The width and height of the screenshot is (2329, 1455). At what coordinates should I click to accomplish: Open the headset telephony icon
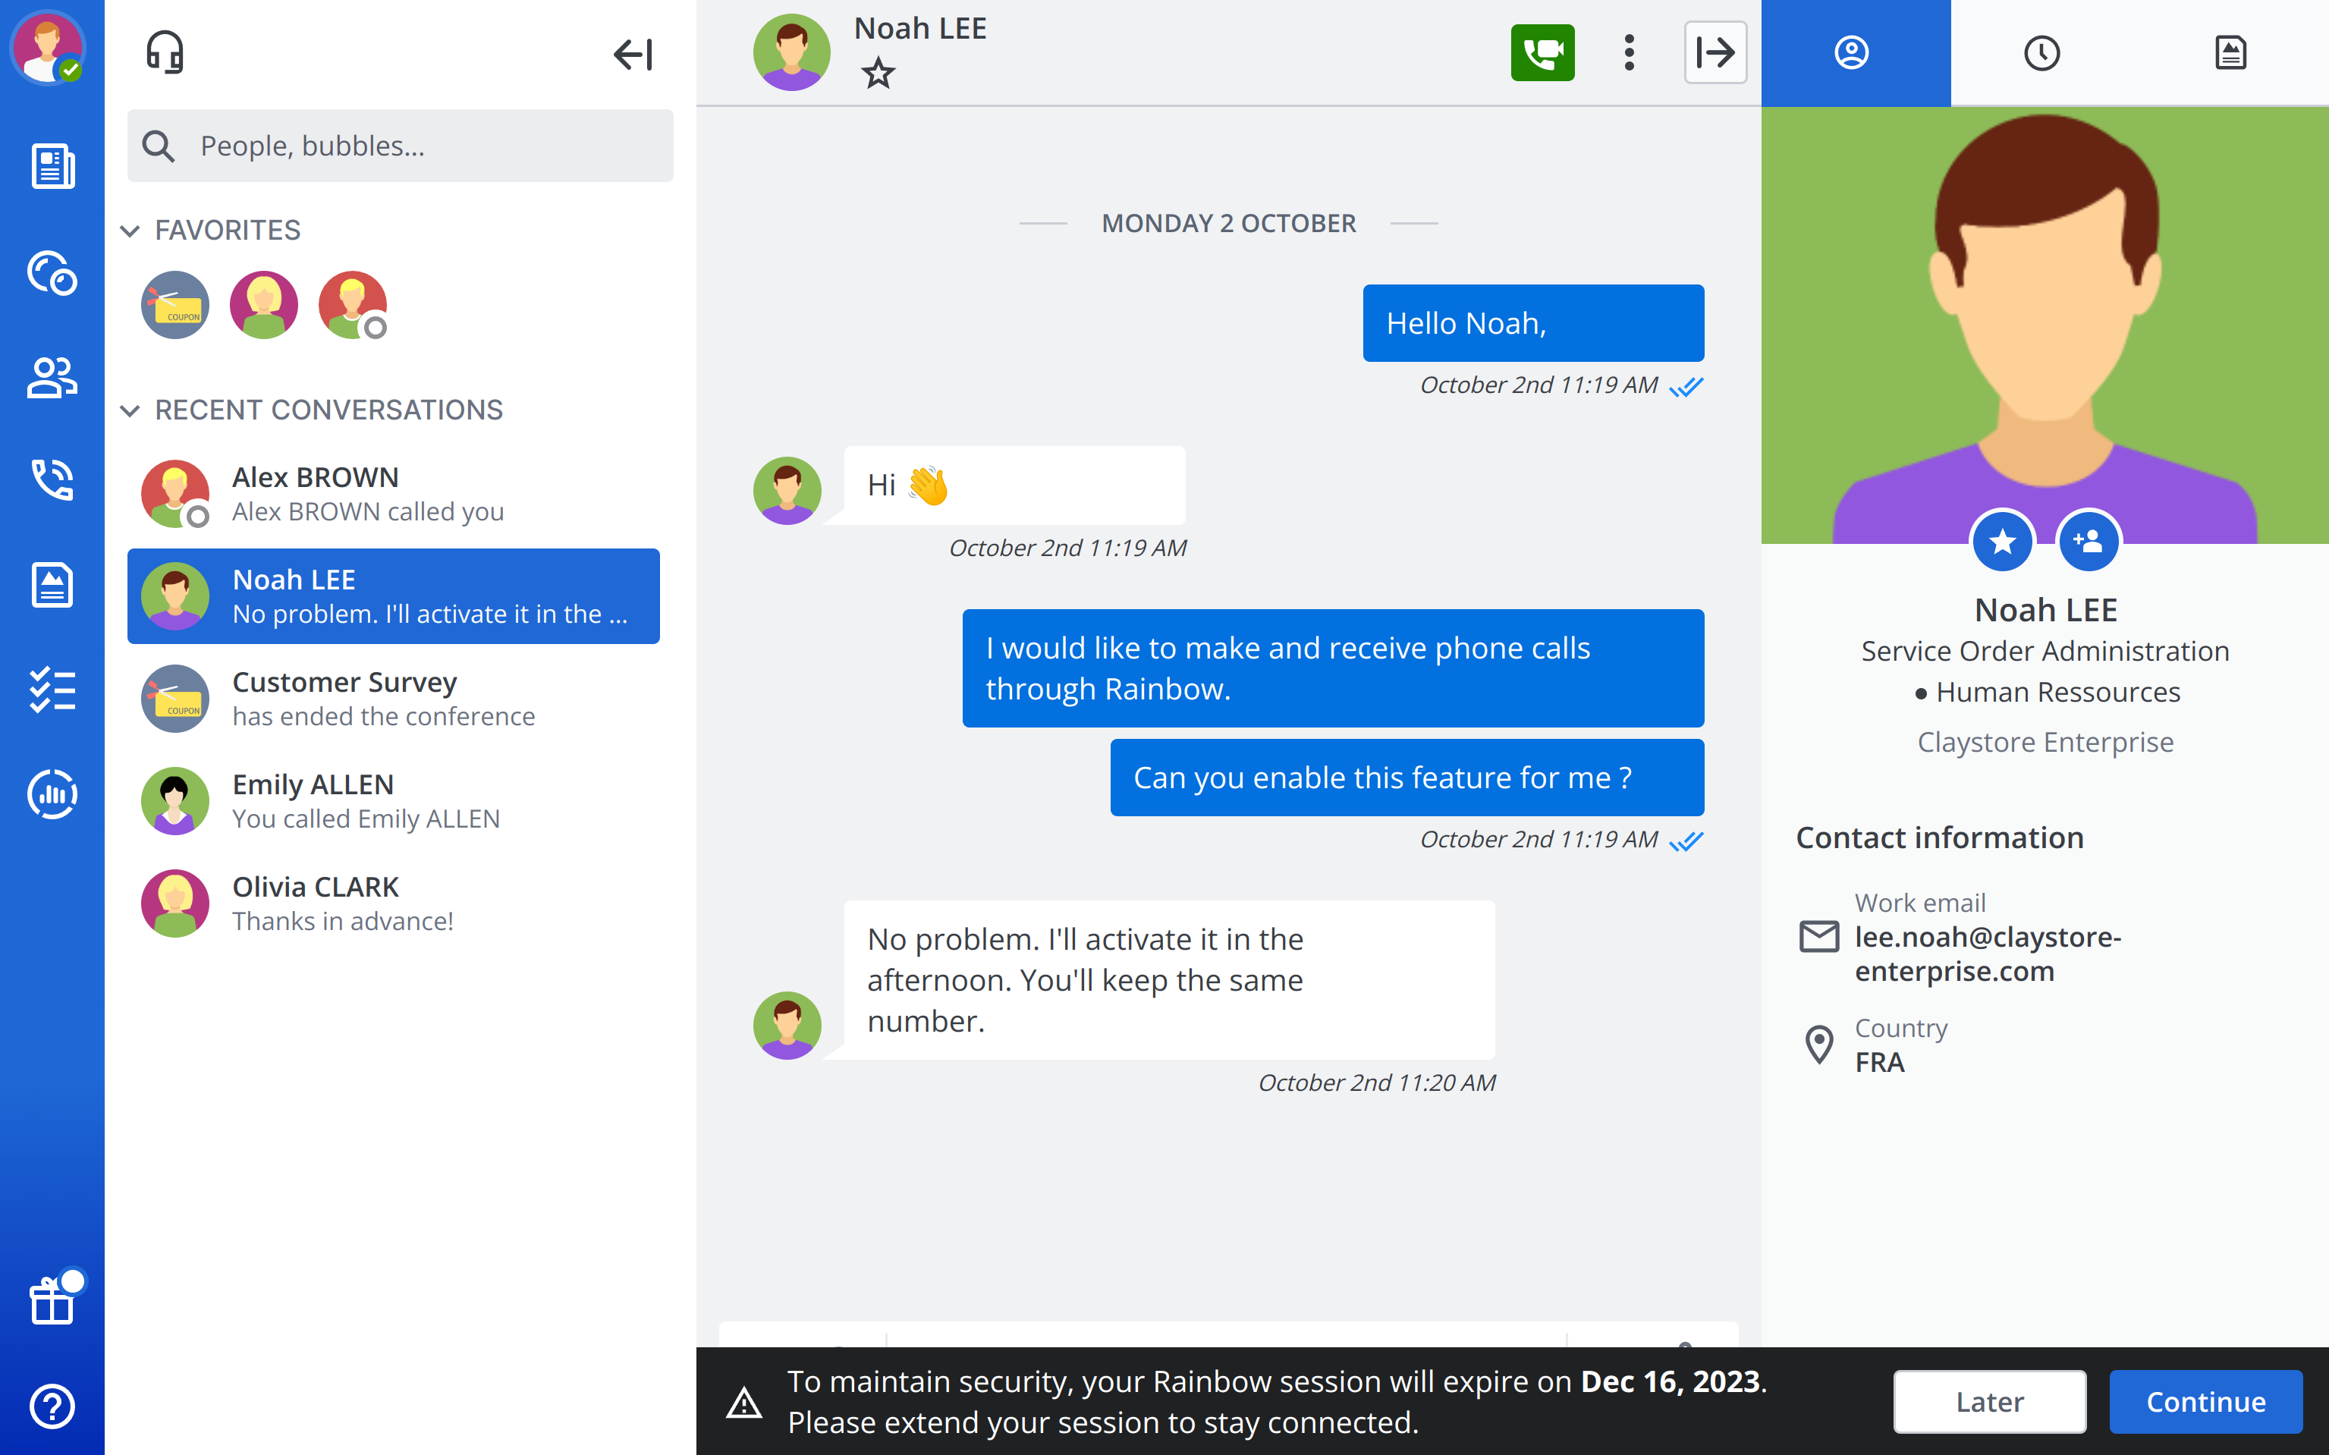165,53
